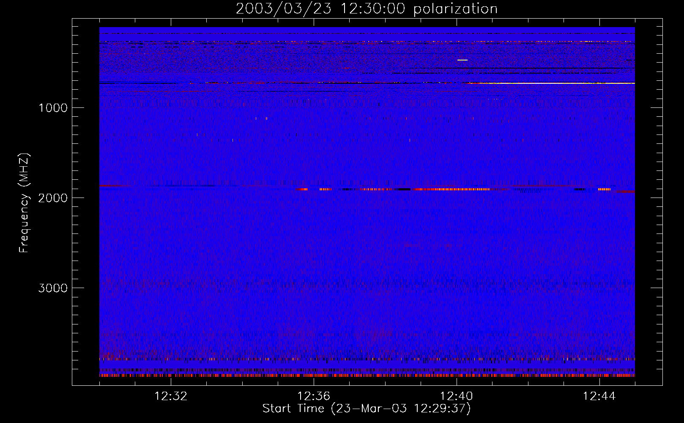This screenshot has height=423, width=684.
Task: Click the 'Start Time (23-Mar-03 12:29:37)' label
Action: coord(367,409)
